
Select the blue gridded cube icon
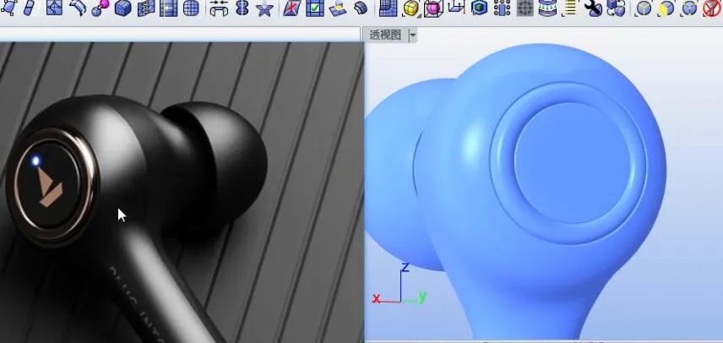(x=122, y=8)
